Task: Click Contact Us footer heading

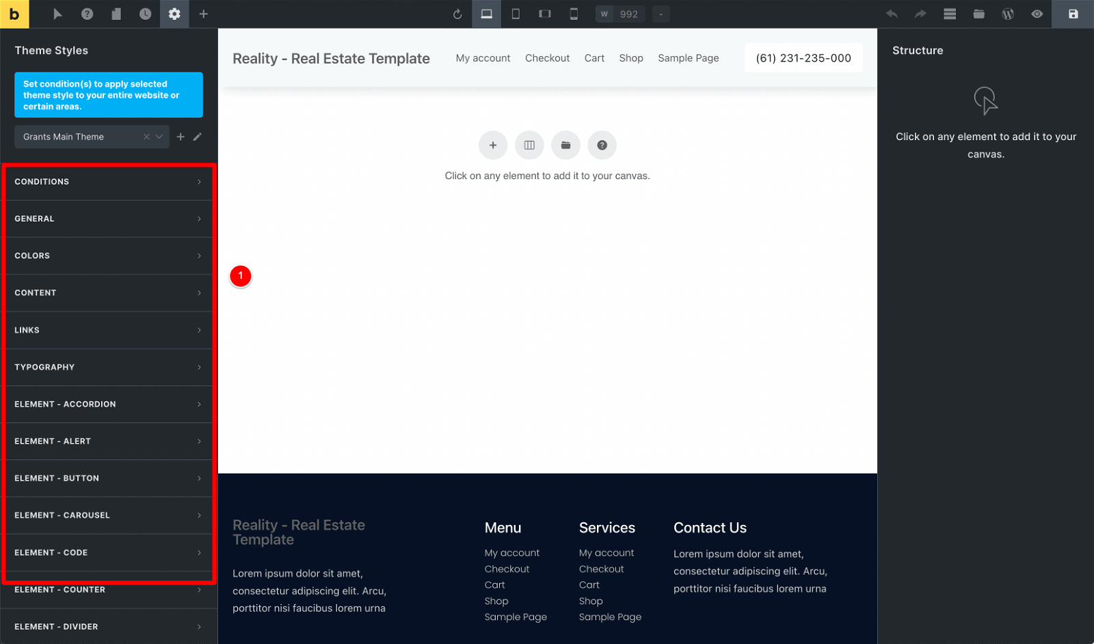Action: click(710, 528)
